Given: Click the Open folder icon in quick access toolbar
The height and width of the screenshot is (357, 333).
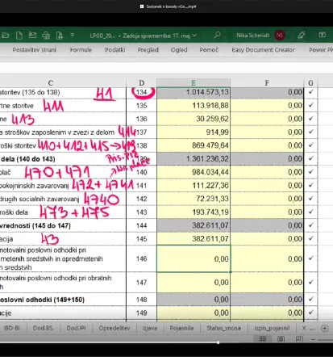Looking at the screenshot, I should point(6,36).
